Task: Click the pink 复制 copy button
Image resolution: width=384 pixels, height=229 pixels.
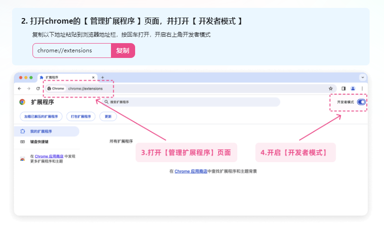Action: tap(123, 51)
